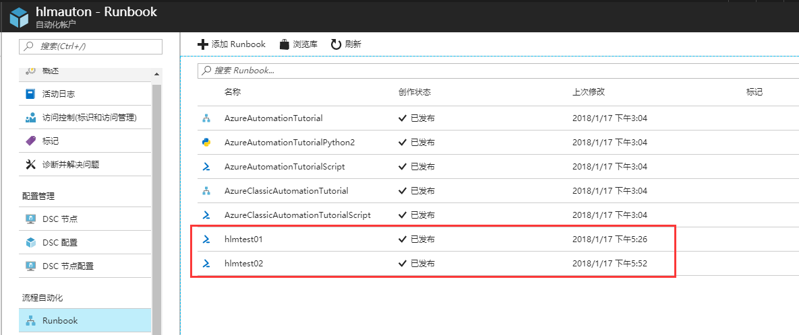Click the 概述 item in the sidebar

[85, 74]
